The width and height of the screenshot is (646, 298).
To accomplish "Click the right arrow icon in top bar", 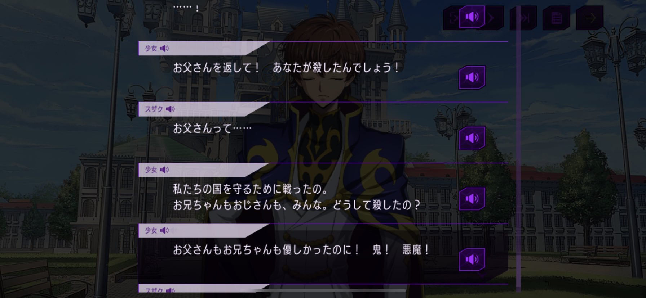I will pyautogui.click(x=590, y=18).
